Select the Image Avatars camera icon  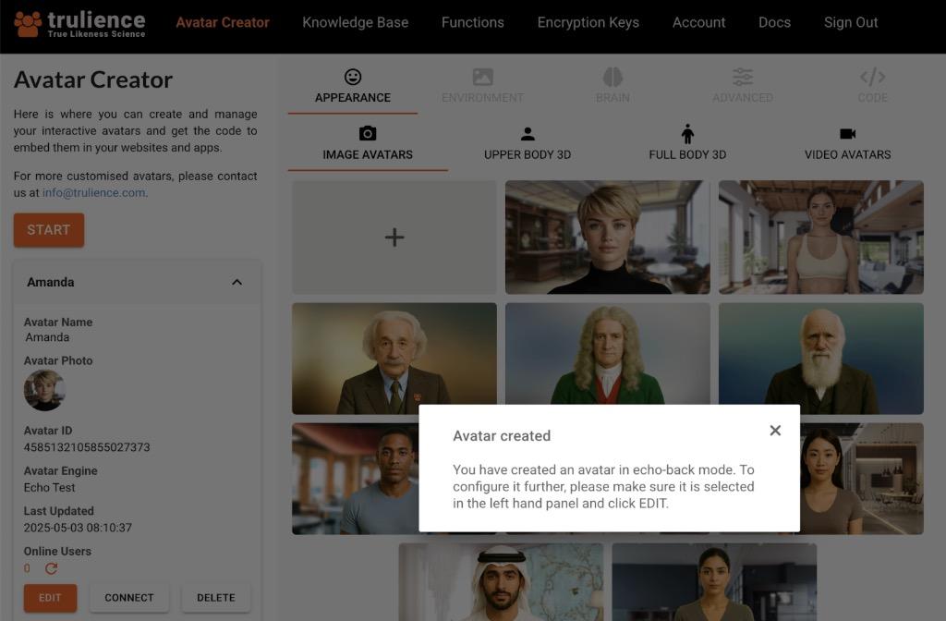(368, 134)
